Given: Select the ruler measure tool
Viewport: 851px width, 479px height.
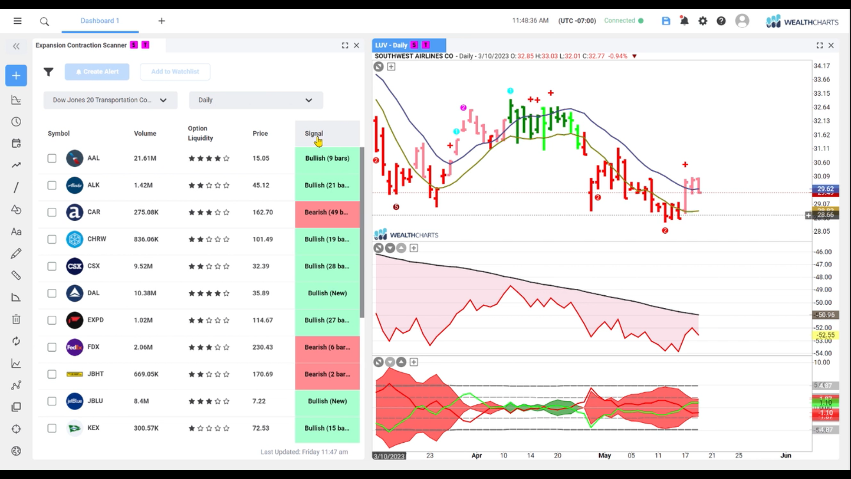Looking at the screenshot, I should (16, 275).
